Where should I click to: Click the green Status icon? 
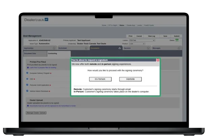coord(177,40)
